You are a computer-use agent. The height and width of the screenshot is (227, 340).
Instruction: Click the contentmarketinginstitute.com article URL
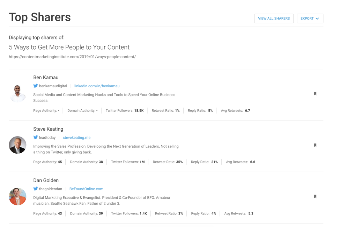tap(72, 57)
